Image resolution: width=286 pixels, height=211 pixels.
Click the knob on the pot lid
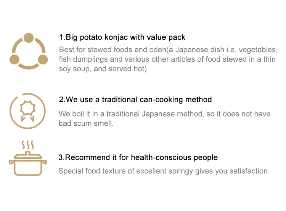click(x=28, y=152)
